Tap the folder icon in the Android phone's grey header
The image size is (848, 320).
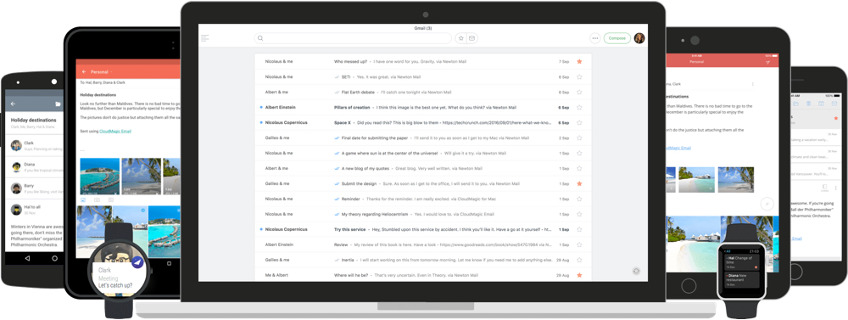pyautogui.click(x=58, y=104)
